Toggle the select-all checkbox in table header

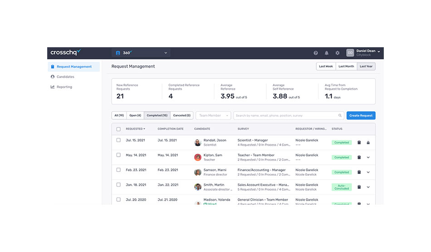[118, 129]
